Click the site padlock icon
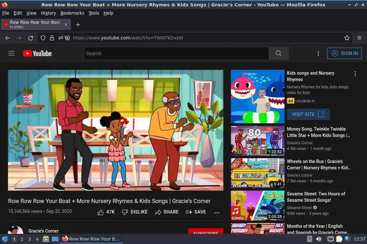Viewport: 367px width, 244px height. [x=52, y=38]
